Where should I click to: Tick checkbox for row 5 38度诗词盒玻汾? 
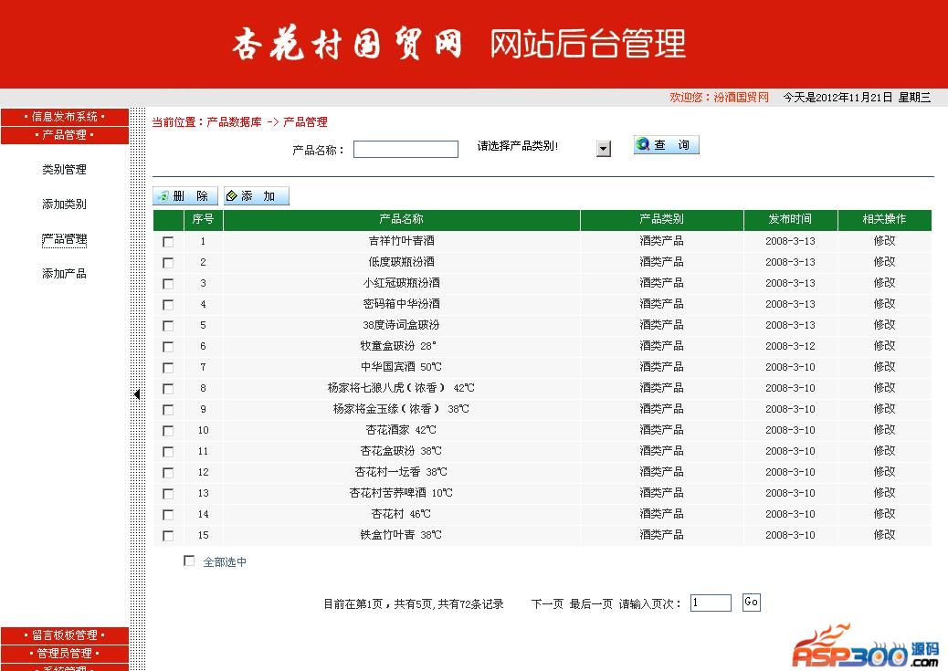tap(168, 326)
